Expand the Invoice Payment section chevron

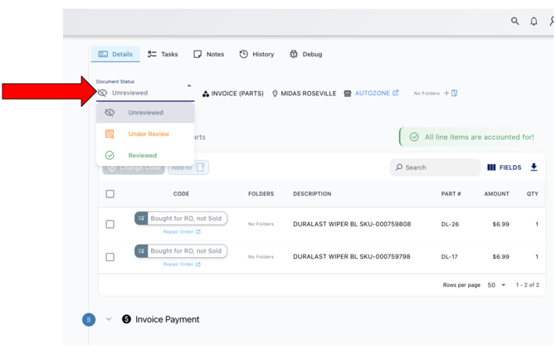point(109,319)
